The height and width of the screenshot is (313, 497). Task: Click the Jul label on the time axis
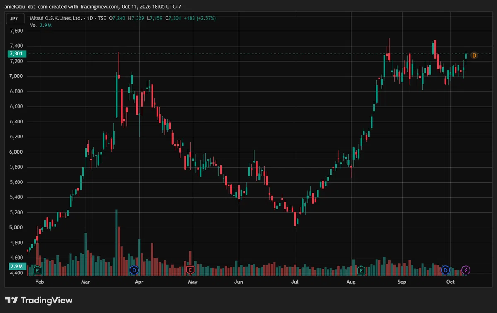[x=294, y=282]
